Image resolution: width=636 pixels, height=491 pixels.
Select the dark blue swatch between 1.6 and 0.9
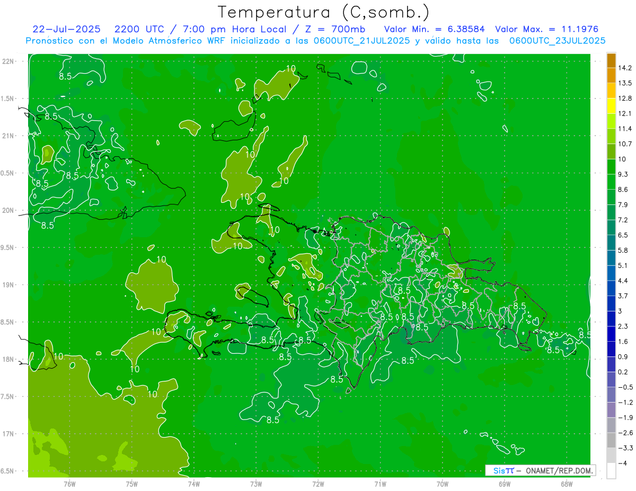coord(611,349)
